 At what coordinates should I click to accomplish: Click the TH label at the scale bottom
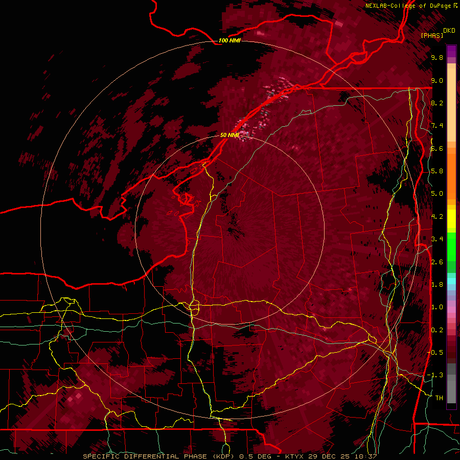(439, 398)
